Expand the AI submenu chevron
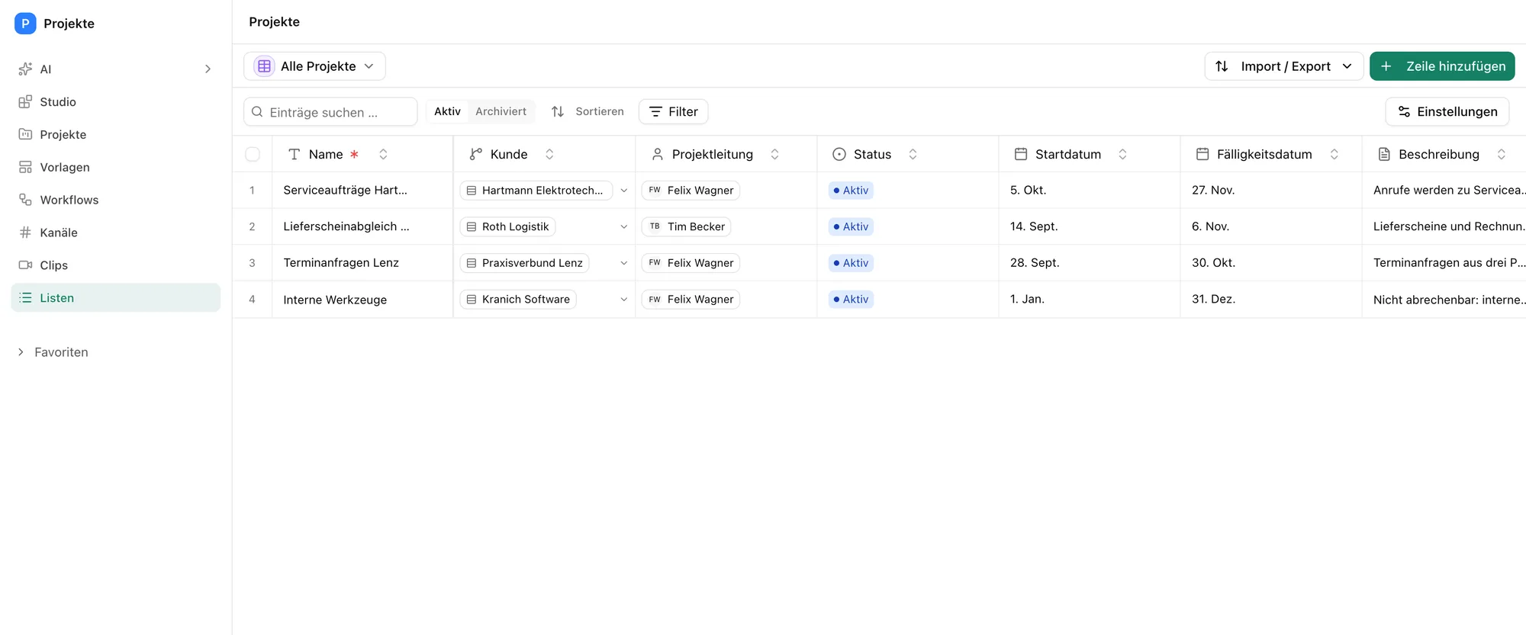 click(208, 69)
